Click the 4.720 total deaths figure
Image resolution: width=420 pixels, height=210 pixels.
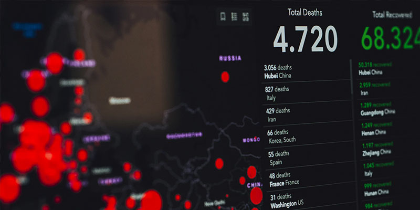tap(305, 39)
